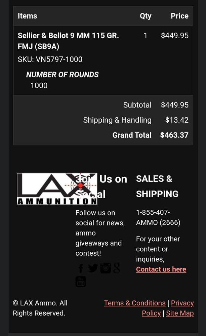Follow the Contact us here link
Viewport: 206px width, 336px height.
tap(161, 269)
